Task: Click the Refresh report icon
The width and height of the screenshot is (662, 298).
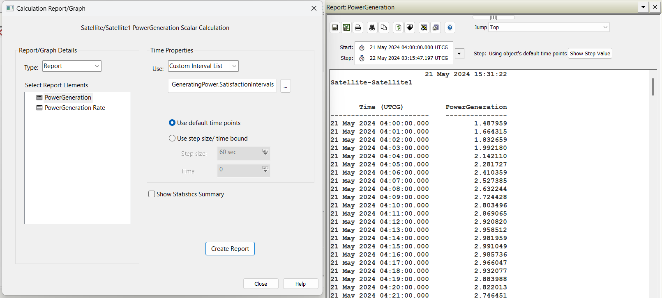Action: 398,27
